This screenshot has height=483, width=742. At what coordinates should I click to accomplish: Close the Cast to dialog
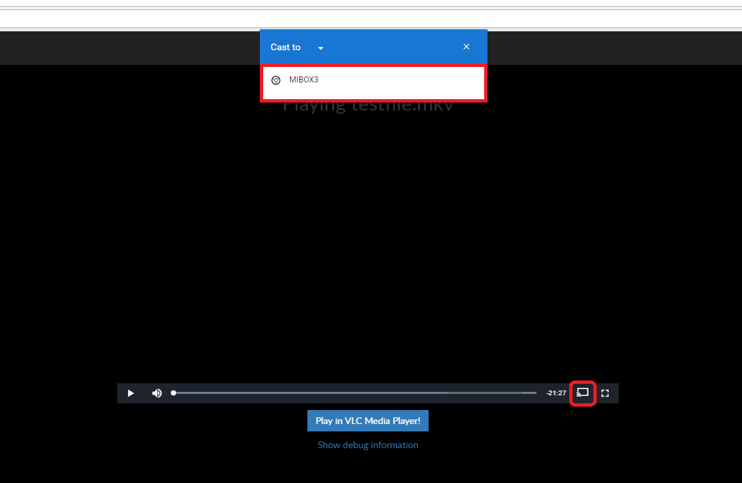[x=466, y=46]
